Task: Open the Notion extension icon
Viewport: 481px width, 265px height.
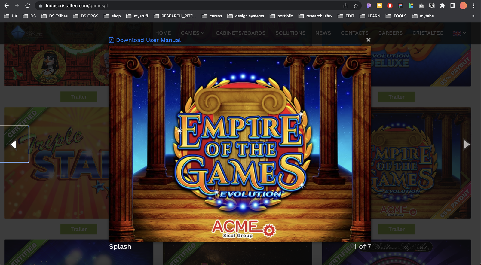Action: point(432,5)
